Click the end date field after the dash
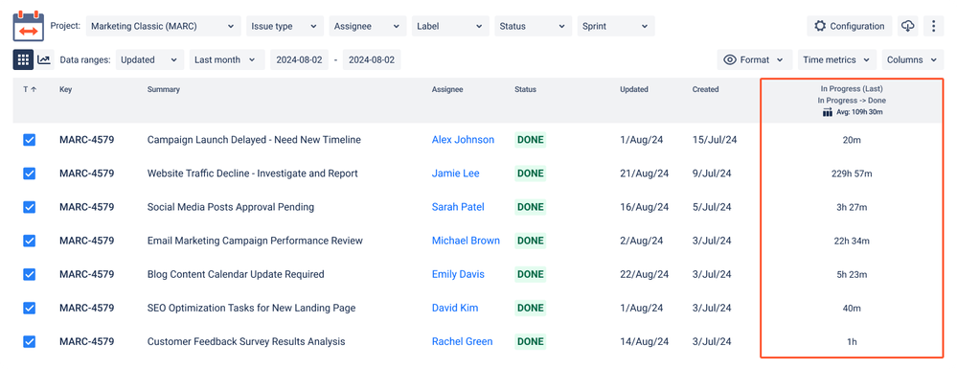The width and height of the screenshot is (957, 369). click(371, 59)
